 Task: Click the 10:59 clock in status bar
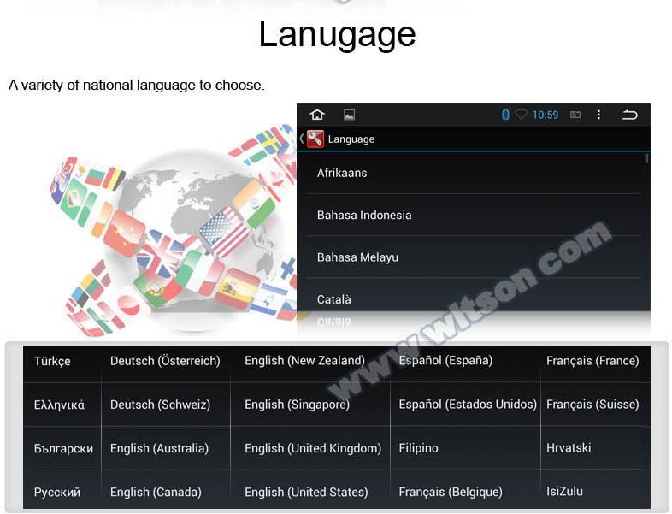[x=545, y=115]
